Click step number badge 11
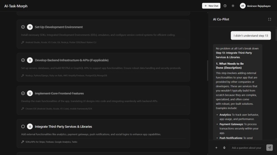This screenshot has height=155, width=277. [30, 60]
